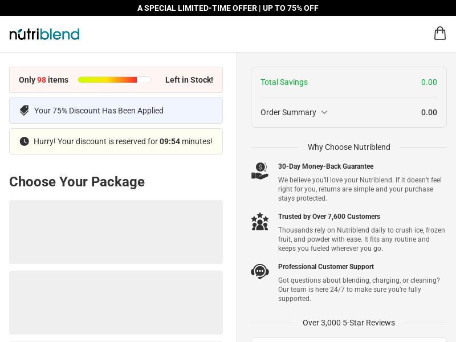
Task: Click the Total Savings 0.00 value
Action: [x=429, y=82]
